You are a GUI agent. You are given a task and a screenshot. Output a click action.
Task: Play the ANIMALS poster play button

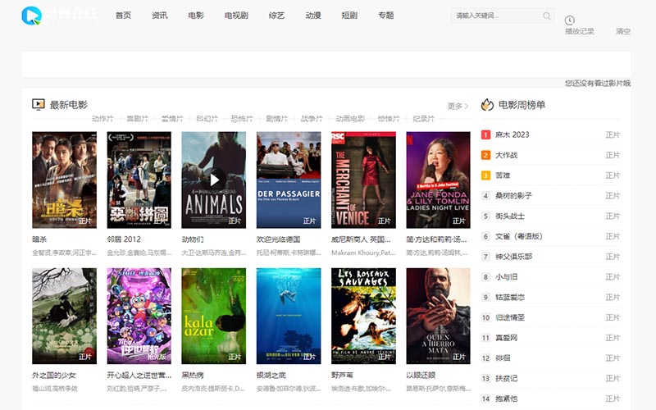click(214, 180)
